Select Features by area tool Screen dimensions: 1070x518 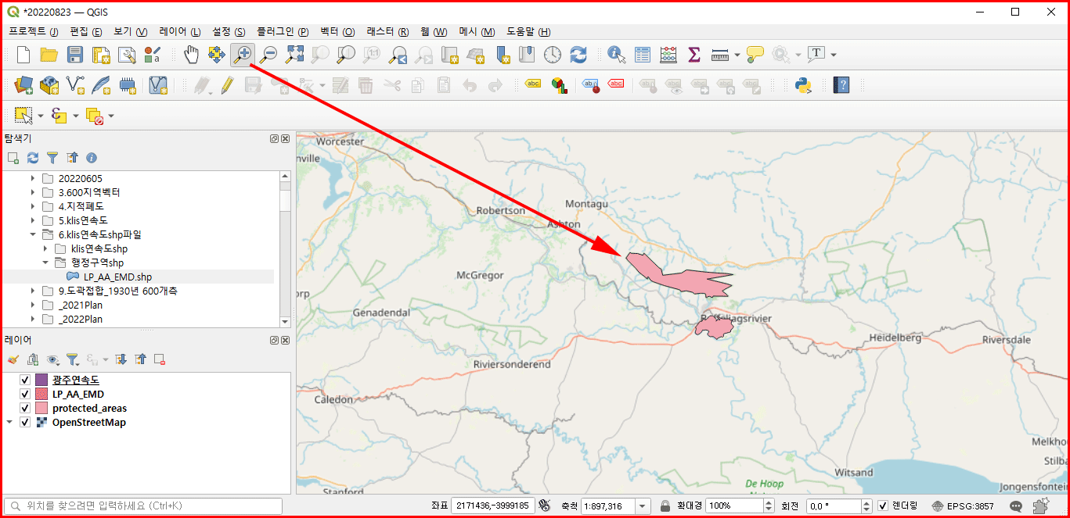(23, 116)
